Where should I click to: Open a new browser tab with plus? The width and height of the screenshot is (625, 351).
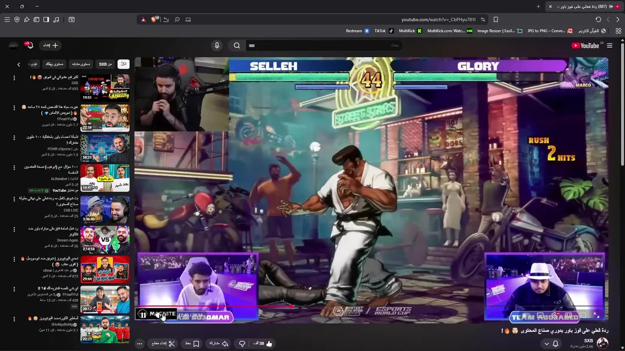(538, 6)
